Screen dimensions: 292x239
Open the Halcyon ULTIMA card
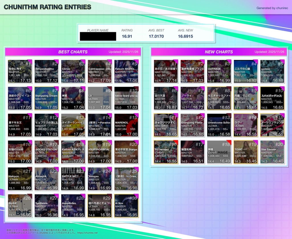[x=20, y=179]
